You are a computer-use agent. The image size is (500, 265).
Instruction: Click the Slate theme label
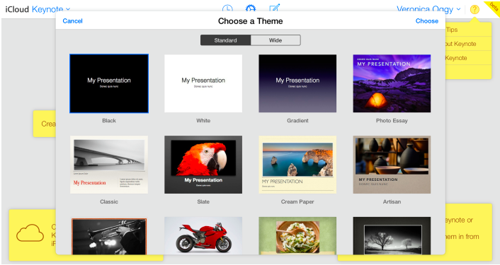click(x=203, y=201)
